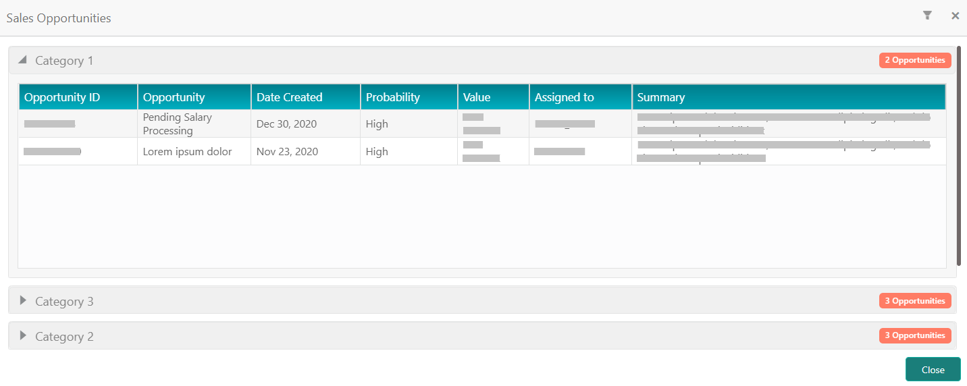Viewport: 967px width, 386px height.
Task: Sort by Opportunity ID column header
Action: [78, 97]
